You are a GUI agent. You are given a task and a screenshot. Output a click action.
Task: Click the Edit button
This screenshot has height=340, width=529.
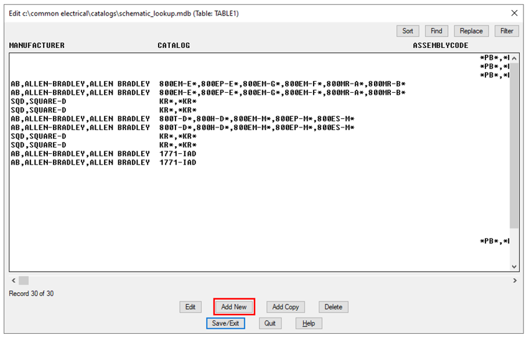coord(190,307)
